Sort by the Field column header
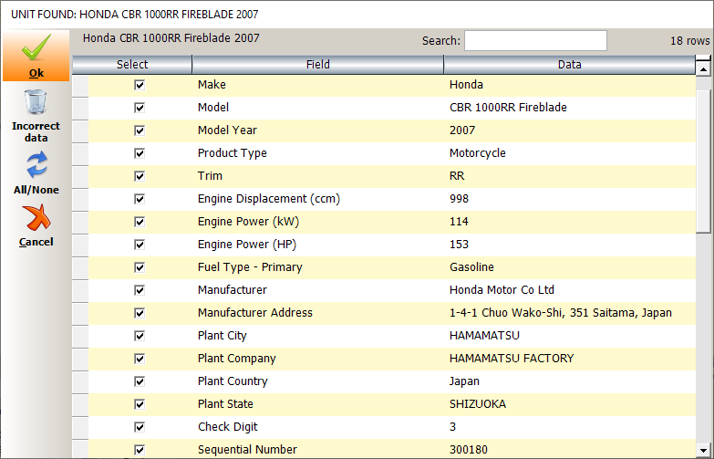 pos(318,65)
